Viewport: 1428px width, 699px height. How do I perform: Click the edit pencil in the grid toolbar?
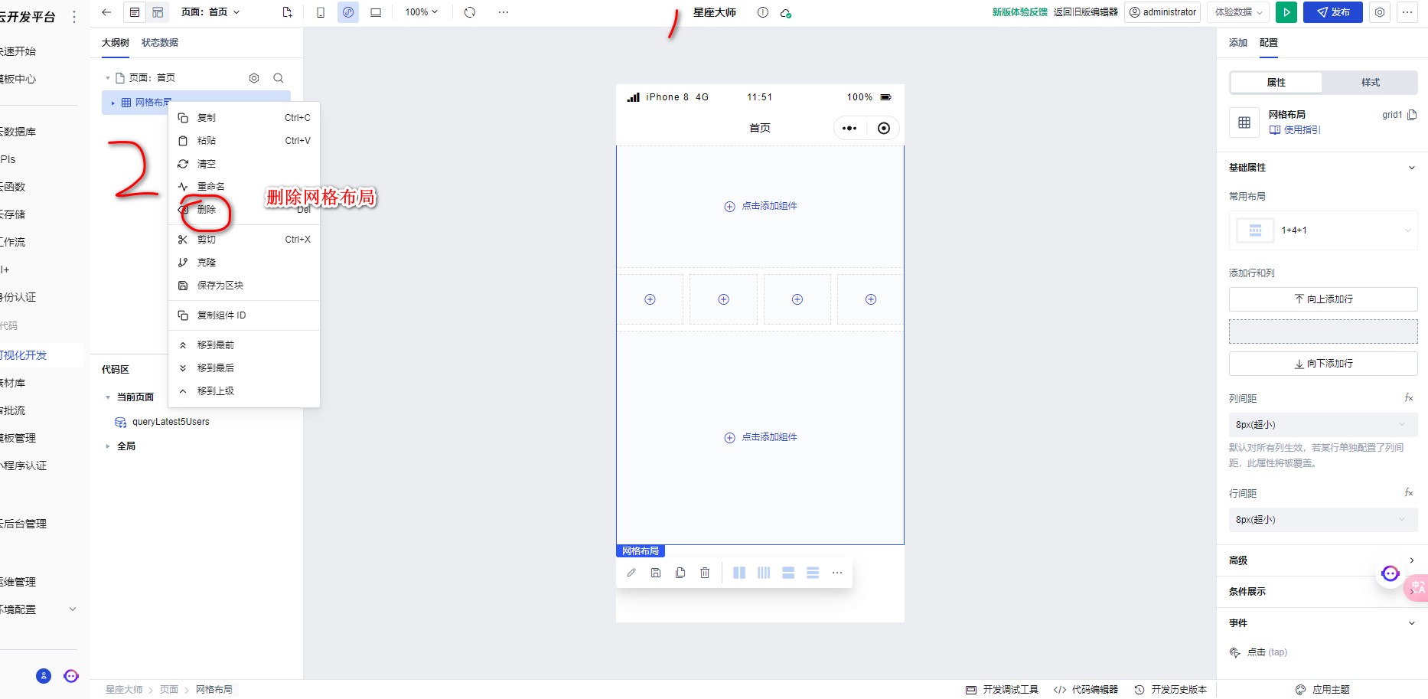coord(631,573)
